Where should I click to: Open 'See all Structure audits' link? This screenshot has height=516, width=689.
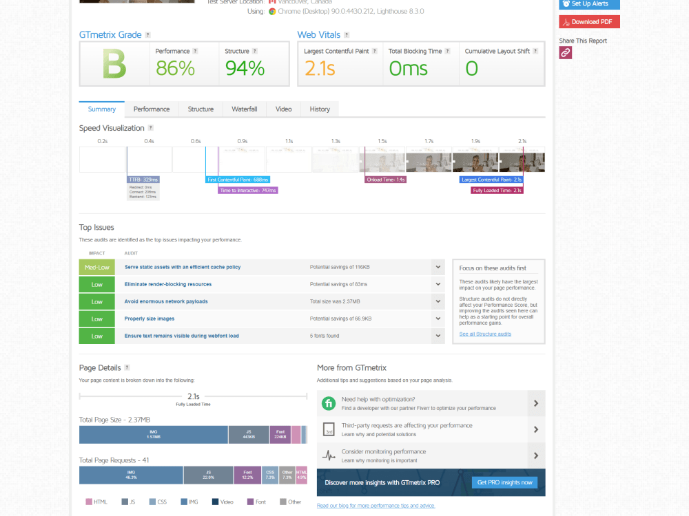click(485, 334)
